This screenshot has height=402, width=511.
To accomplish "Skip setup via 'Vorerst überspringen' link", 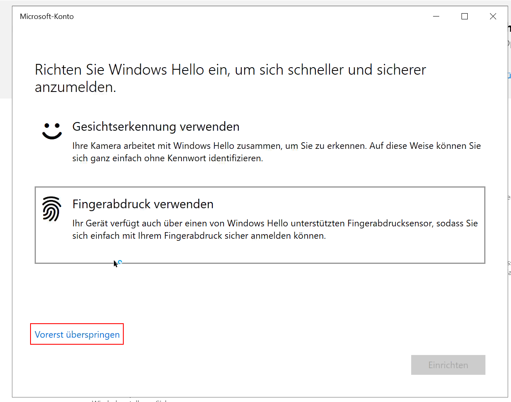I will pyautogui.click(x=77, y=334).
